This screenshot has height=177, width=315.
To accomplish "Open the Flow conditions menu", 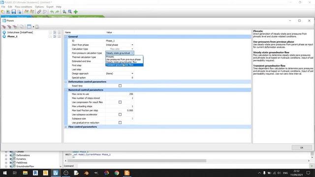I will tap(24, 6).
